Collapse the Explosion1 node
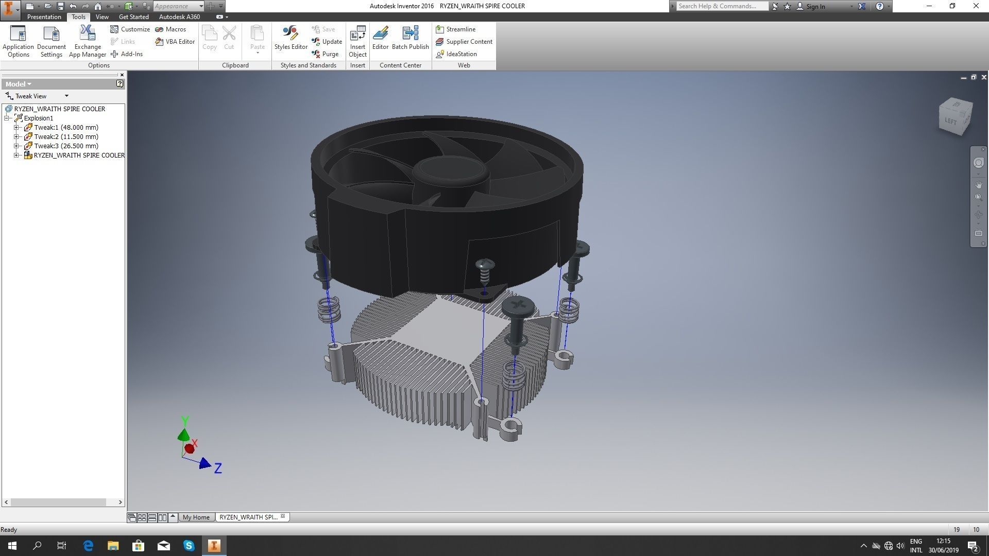 click(7, 118)
